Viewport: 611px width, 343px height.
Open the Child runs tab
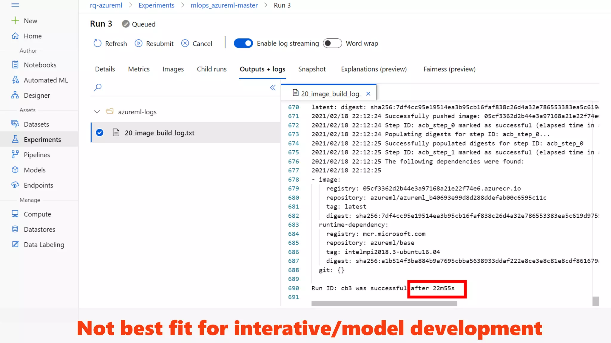click(x=212, y=69)
